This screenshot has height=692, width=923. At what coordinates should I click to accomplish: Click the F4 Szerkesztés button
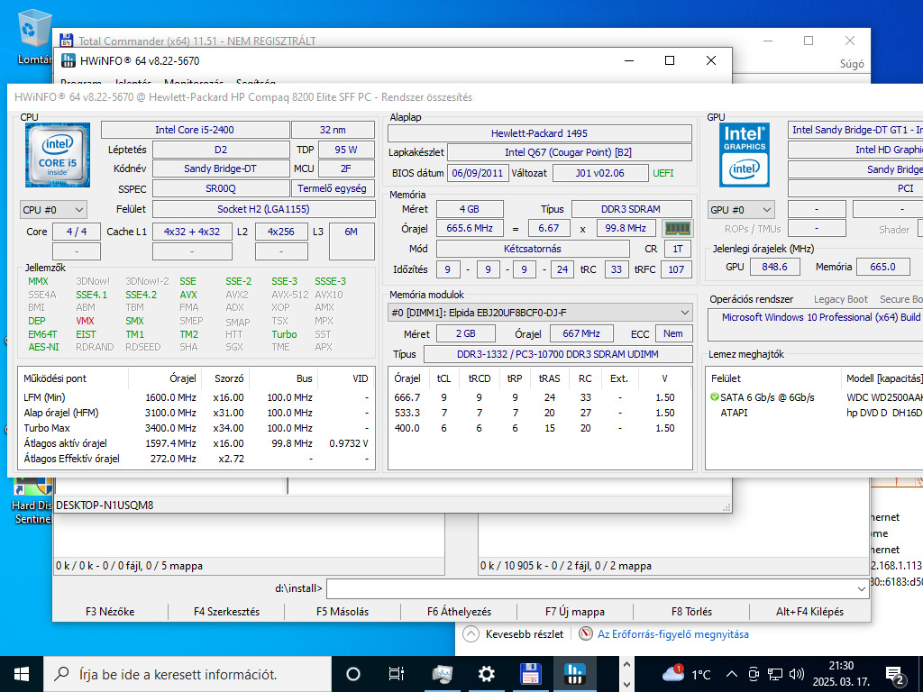pos(226,612)
